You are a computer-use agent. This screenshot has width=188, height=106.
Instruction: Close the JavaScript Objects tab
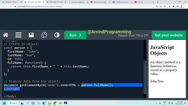pyautogui.click(x=21, y=2)
